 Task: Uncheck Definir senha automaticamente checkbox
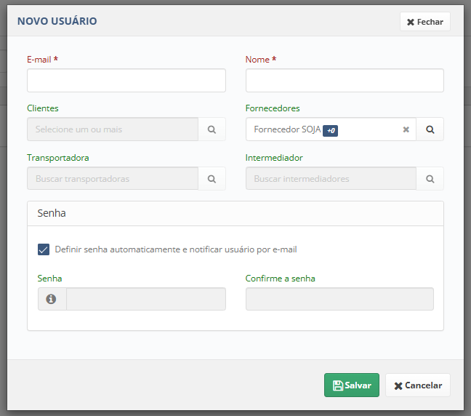click(x=44, y=249)
